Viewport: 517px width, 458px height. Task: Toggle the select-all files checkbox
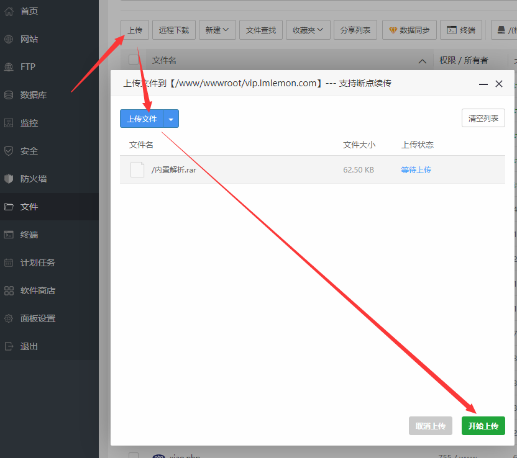[134, 60]
